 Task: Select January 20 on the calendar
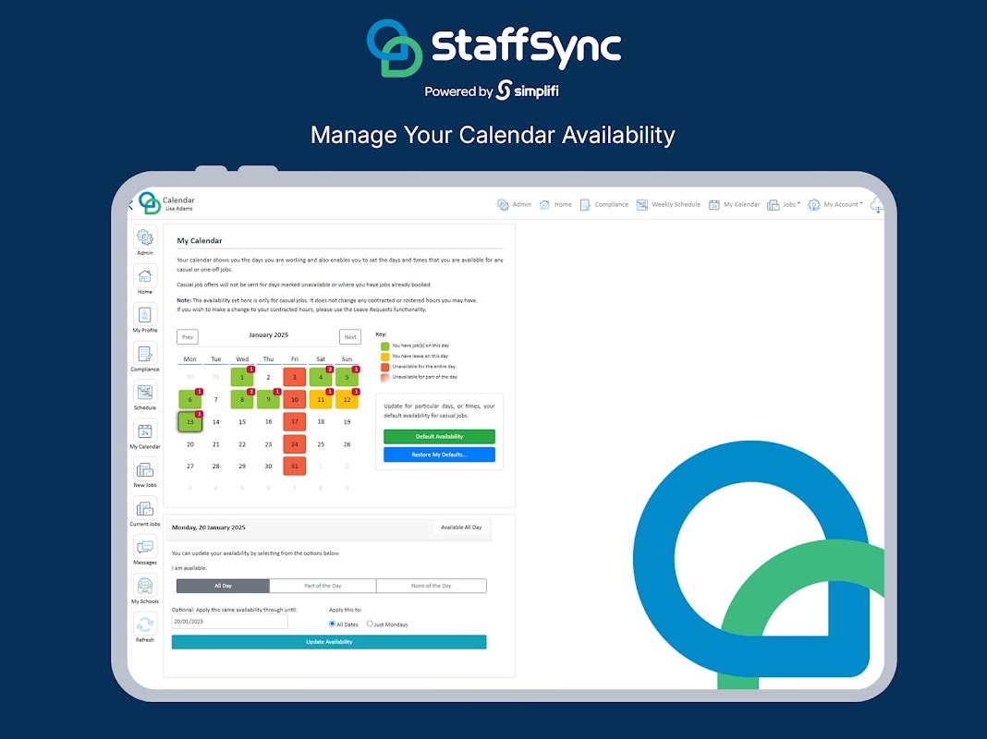[x=190, y=444]
